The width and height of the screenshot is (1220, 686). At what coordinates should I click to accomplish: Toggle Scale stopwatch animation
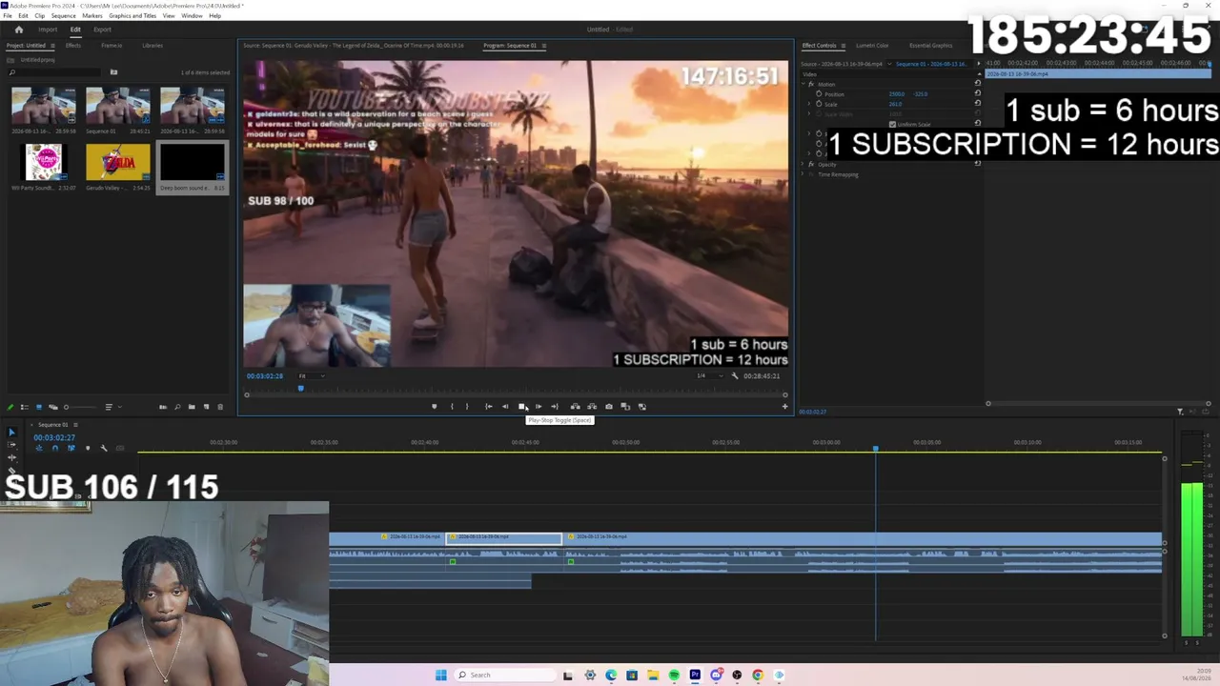(819, 104)
